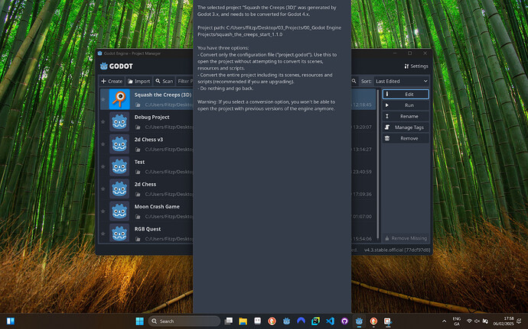Star the Test project as favorite
528x329 pixels.
103,166
